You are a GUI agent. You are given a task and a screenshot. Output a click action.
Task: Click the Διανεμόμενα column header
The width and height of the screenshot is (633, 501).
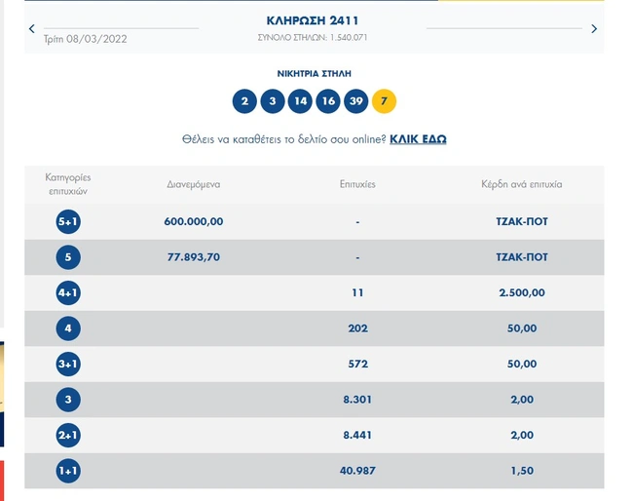[194, 183]
